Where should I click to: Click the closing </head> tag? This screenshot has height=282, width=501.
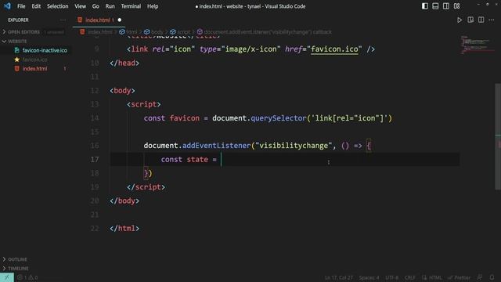click(124, 63)
